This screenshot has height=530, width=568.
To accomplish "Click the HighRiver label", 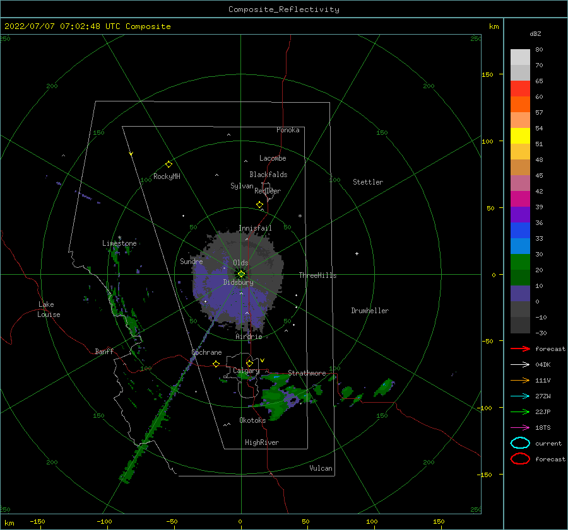I will click(x=262, y=442).
